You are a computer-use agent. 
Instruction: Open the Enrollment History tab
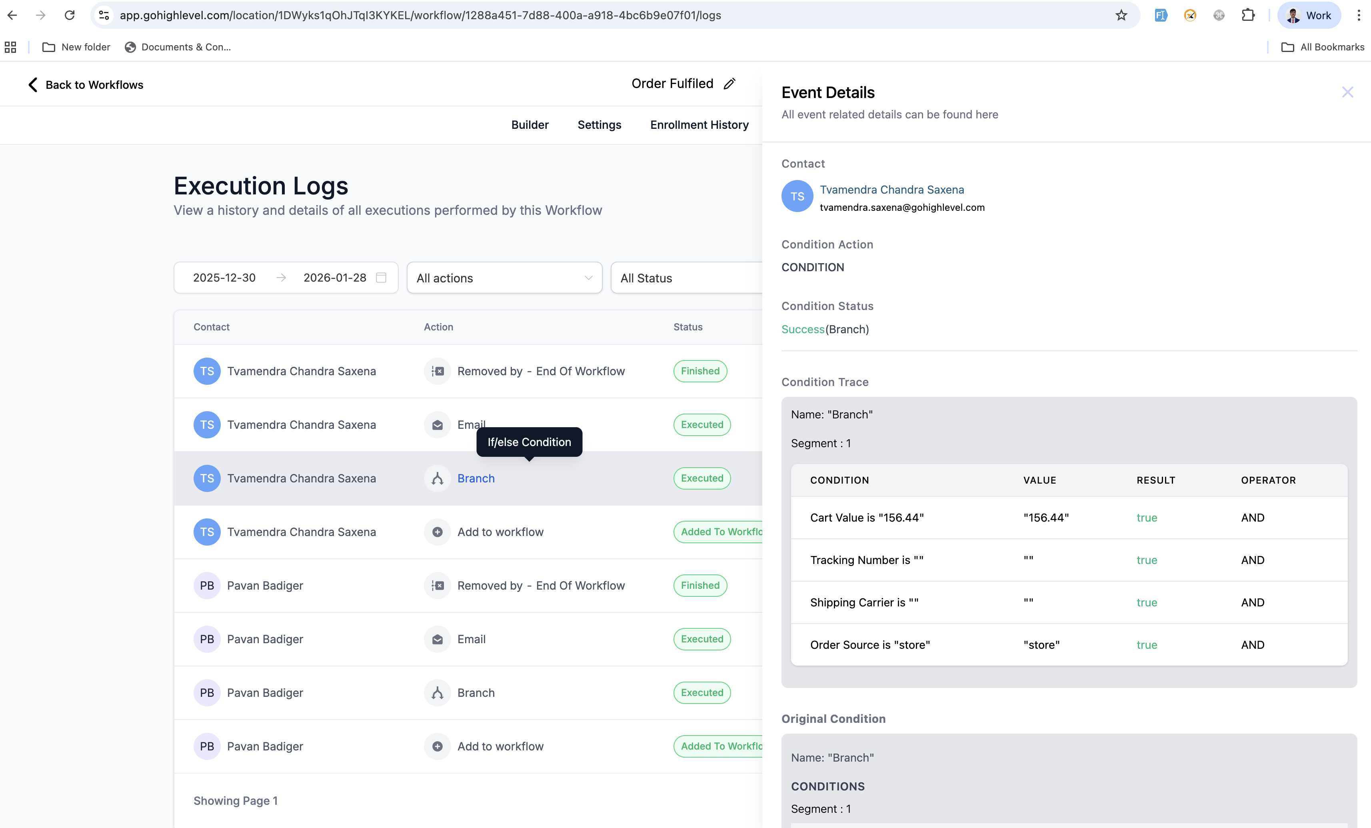tap(699, 125)
